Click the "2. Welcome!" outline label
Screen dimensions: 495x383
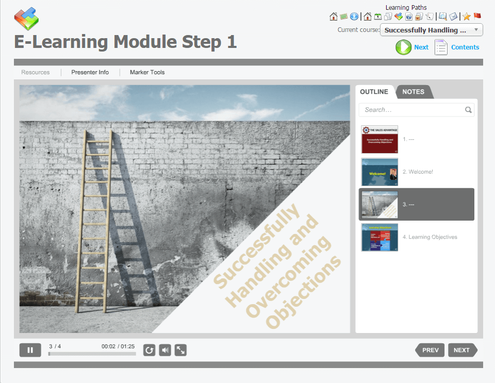pyautogui.click(x=418, y=172)
